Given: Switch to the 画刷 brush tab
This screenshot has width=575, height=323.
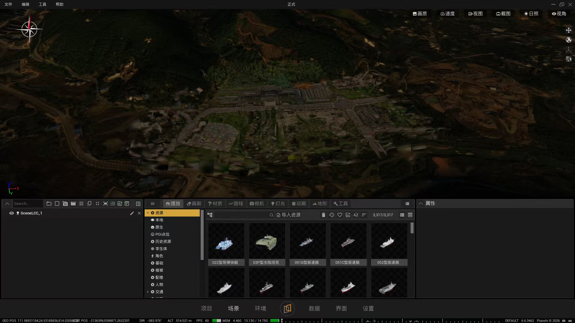Looking at the screenshot, I should 194,204.
